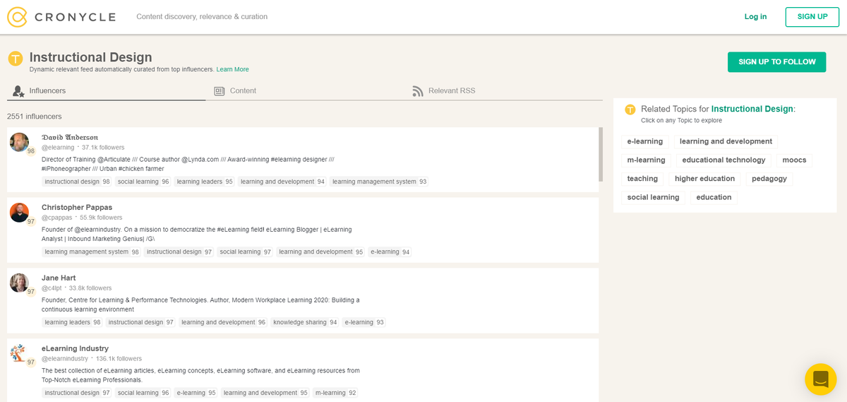Open the yellow chat widget
Screen dimensions: 847x402
point(820,379)
